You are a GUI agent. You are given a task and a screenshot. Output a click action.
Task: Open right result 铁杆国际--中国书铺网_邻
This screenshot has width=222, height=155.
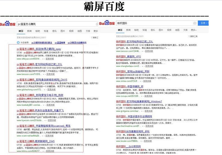130,87
